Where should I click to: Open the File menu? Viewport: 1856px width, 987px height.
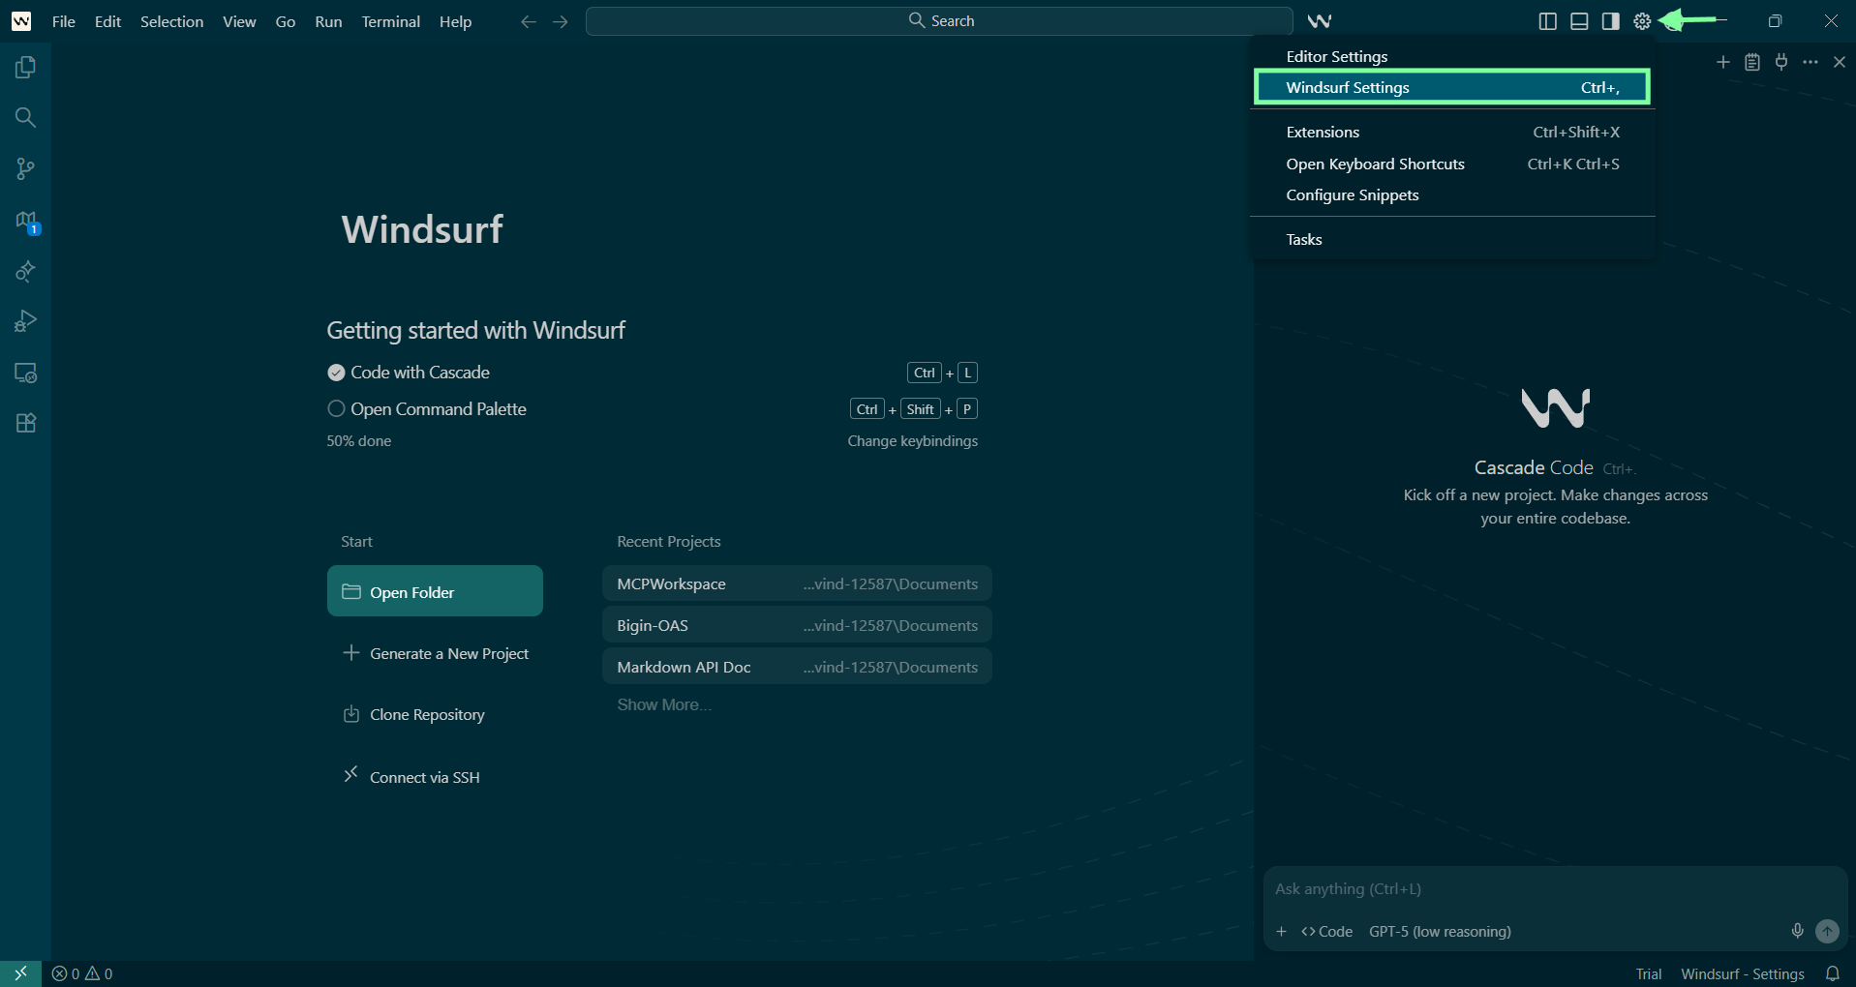pyautogui.click(x=64, y=21)
